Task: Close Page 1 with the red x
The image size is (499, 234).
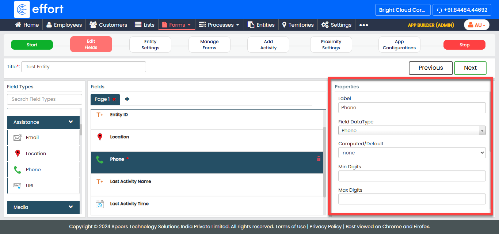Action: (114, 99)
